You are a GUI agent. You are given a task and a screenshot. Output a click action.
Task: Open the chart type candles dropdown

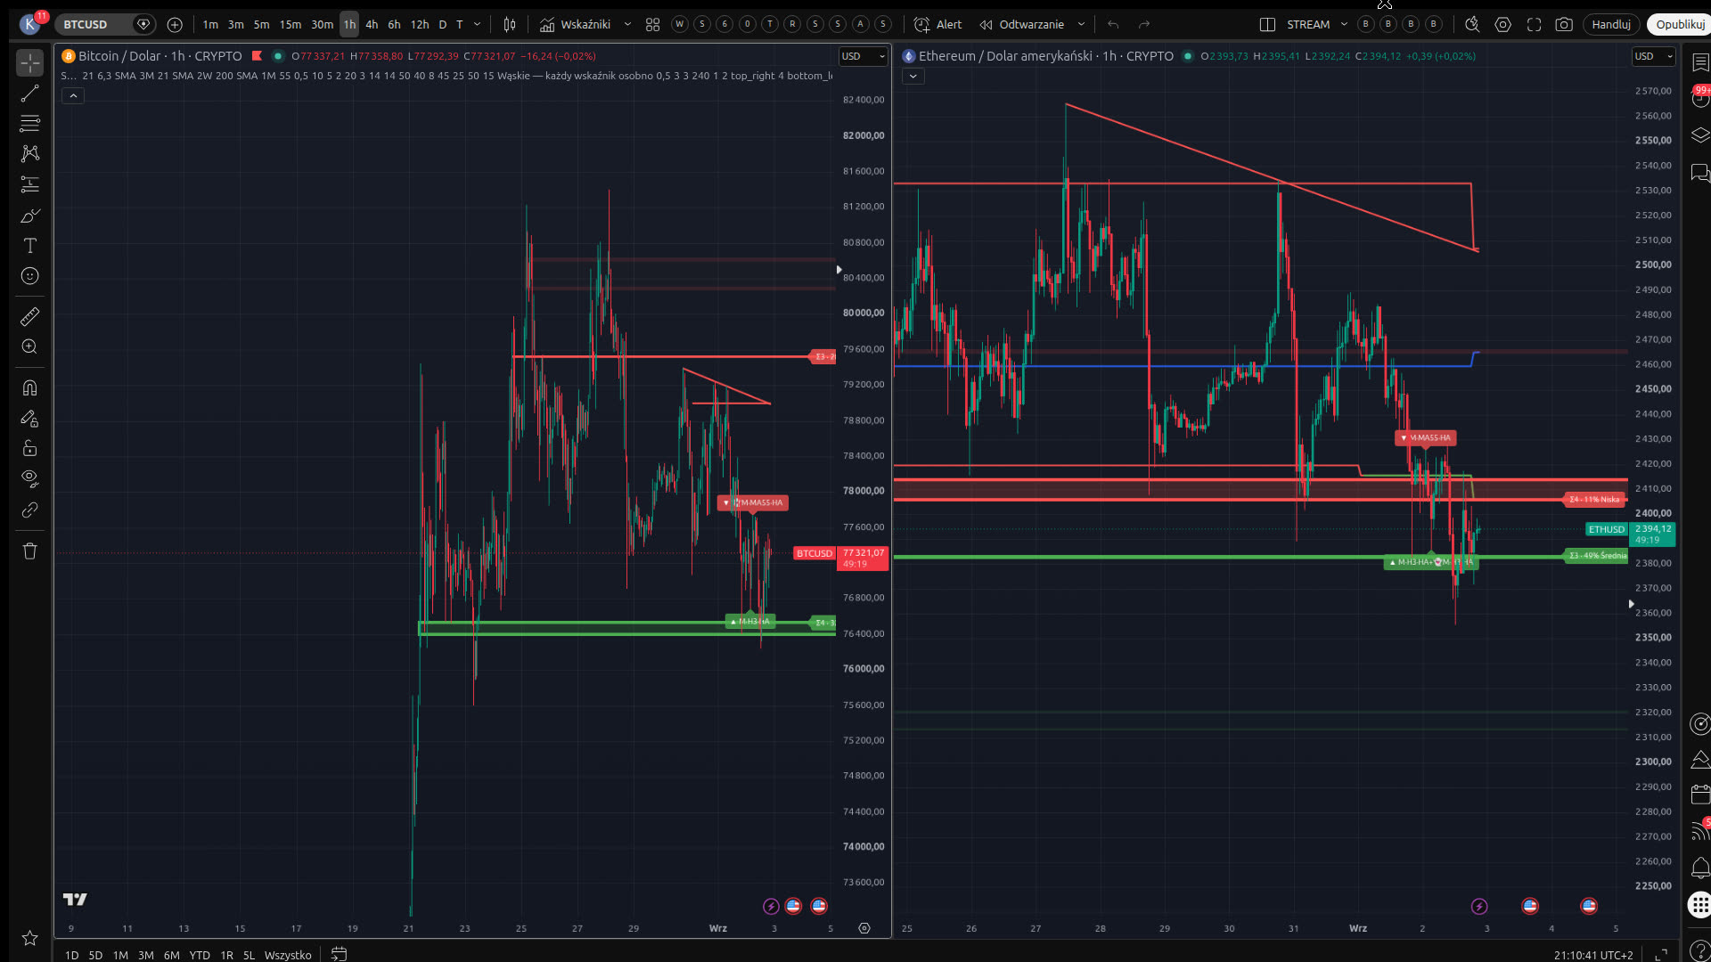tap(510, 25)
